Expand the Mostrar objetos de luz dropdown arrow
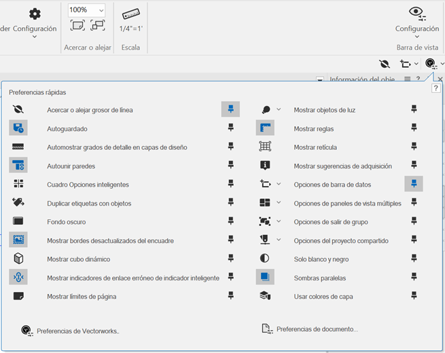This screenshot has width=445, height=353. click(279, 110)
